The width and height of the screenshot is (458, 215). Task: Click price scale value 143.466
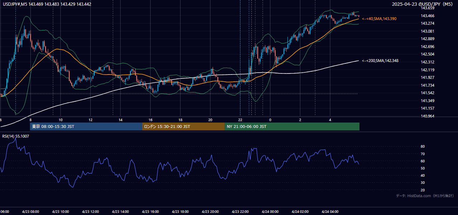coord(428,16)
